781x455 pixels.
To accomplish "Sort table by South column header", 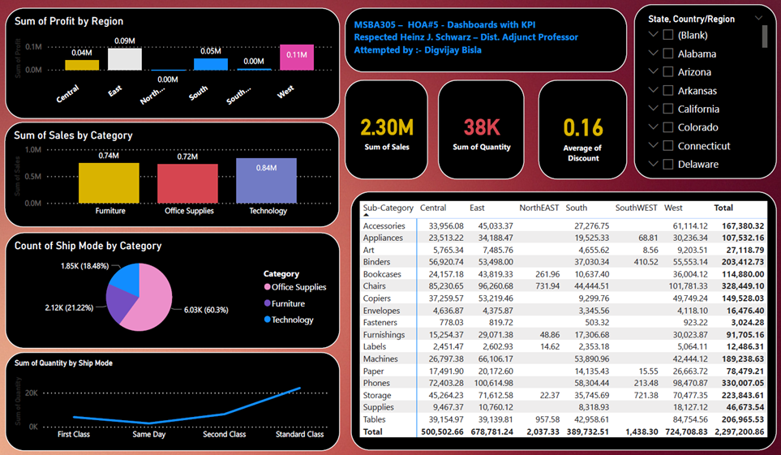I will click(x=577, y=208).
